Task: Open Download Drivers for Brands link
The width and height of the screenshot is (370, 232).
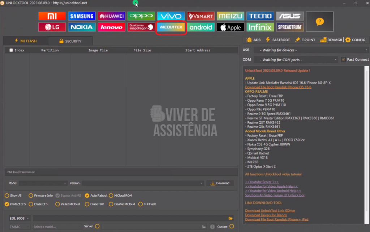Action: click(266, 215)
